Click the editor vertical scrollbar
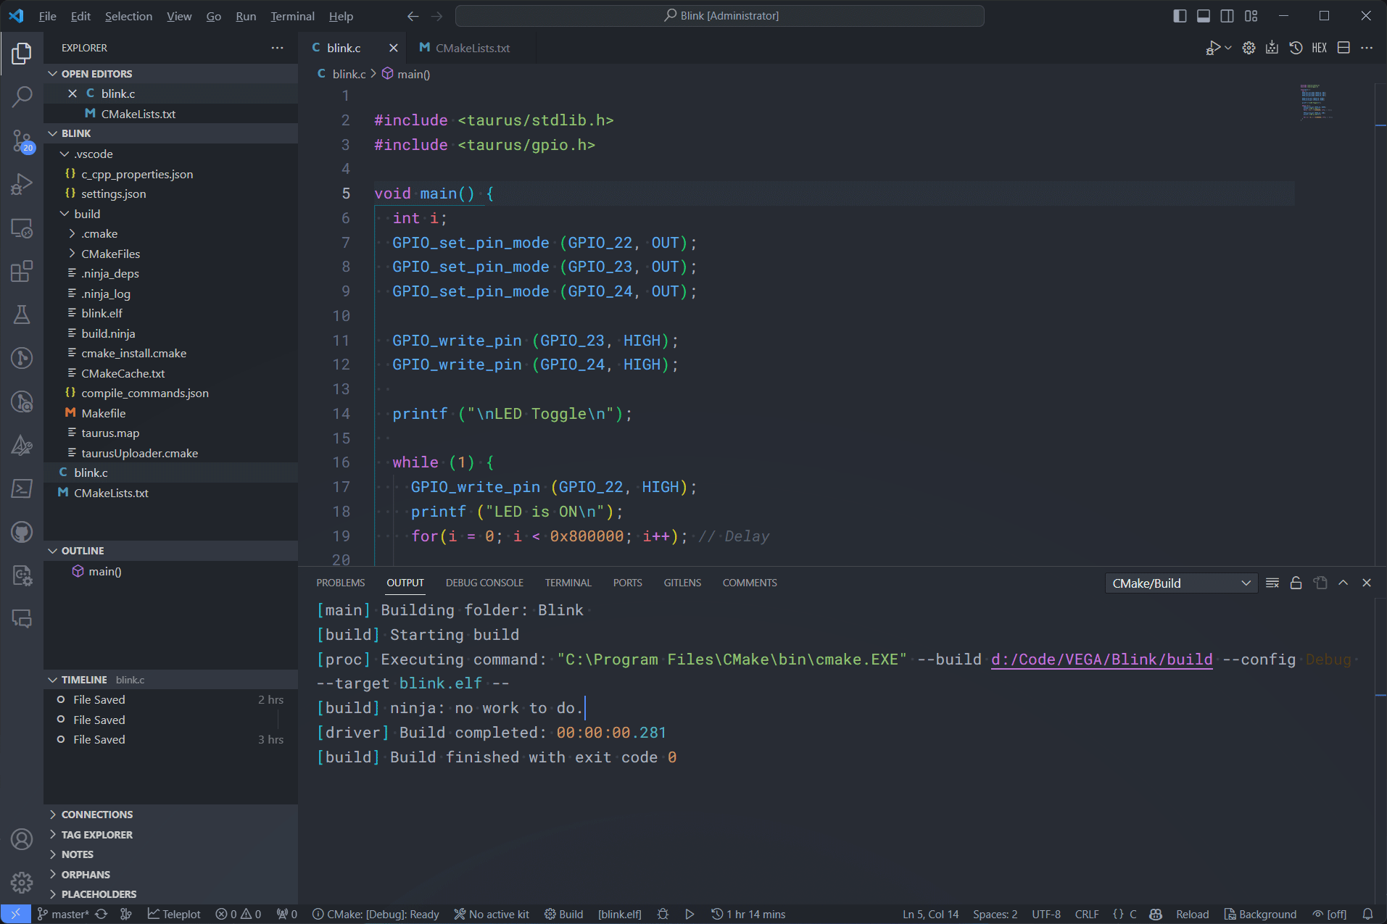The image size is (1387, 924). tap(1380, 325)
